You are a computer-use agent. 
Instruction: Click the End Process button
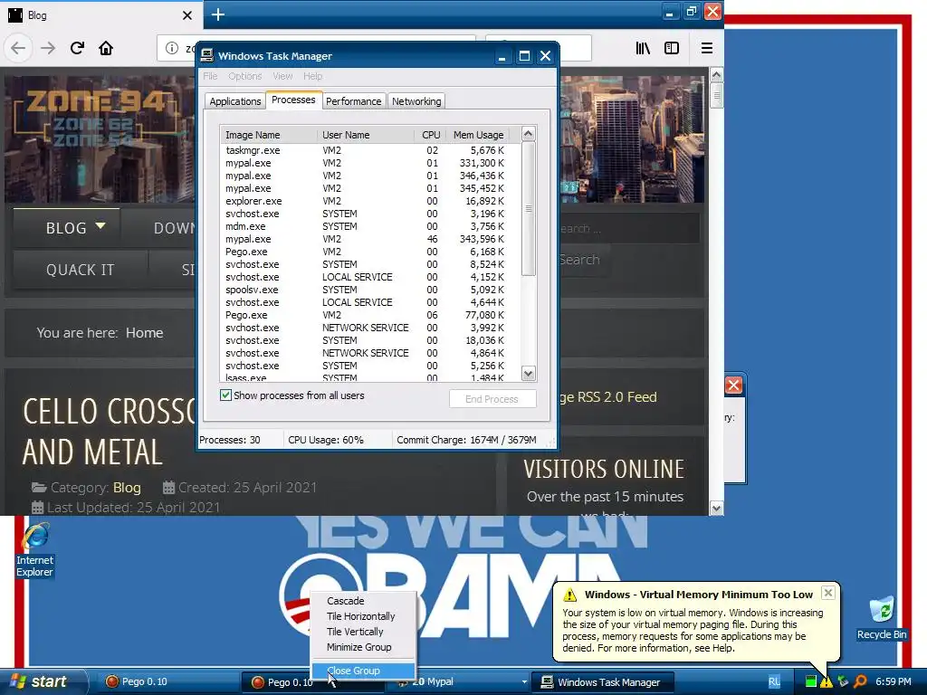point(492,399)
